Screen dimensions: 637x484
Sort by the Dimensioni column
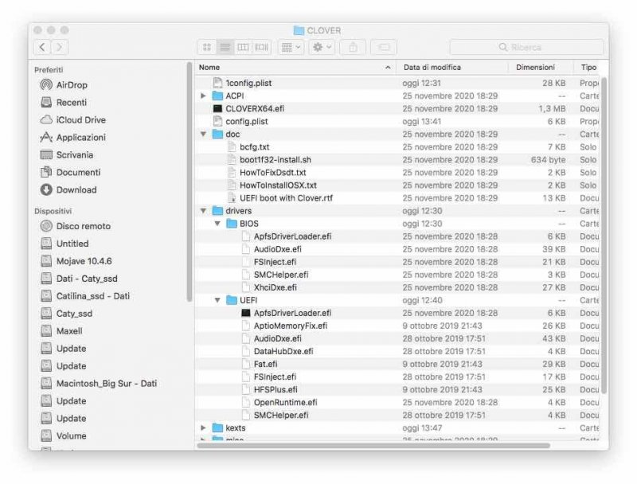tap(541, 68)
